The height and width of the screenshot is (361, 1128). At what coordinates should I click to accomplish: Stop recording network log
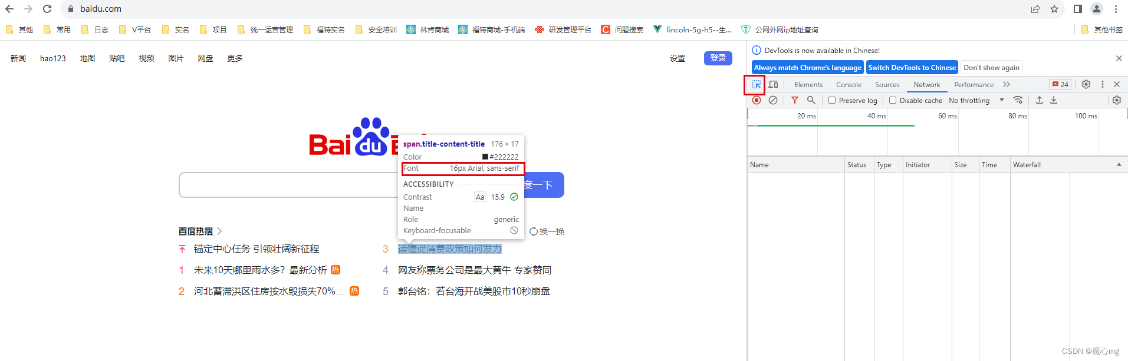(757, 100)
